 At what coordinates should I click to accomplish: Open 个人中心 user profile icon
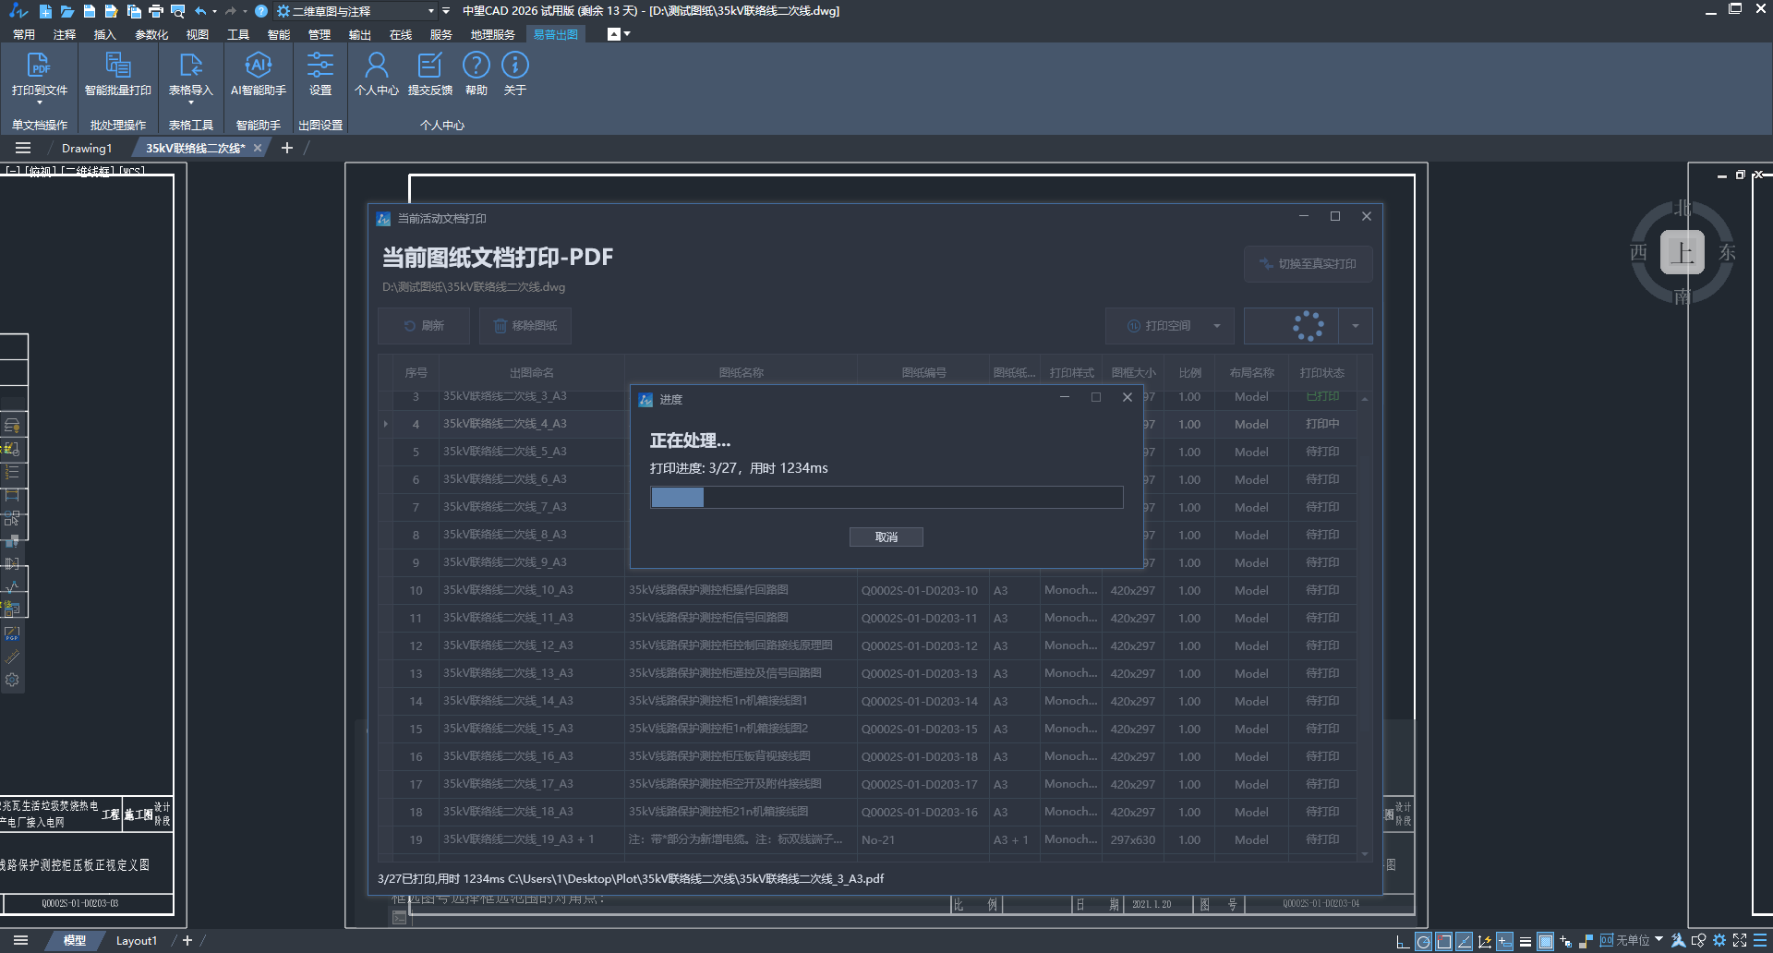[x=376, y=66]
